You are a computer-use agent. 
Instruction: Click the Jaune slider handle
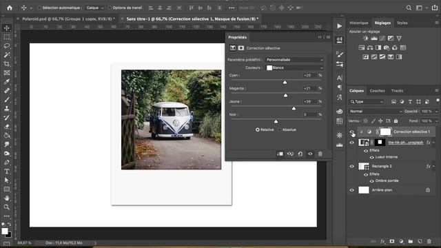coord(294,108)
